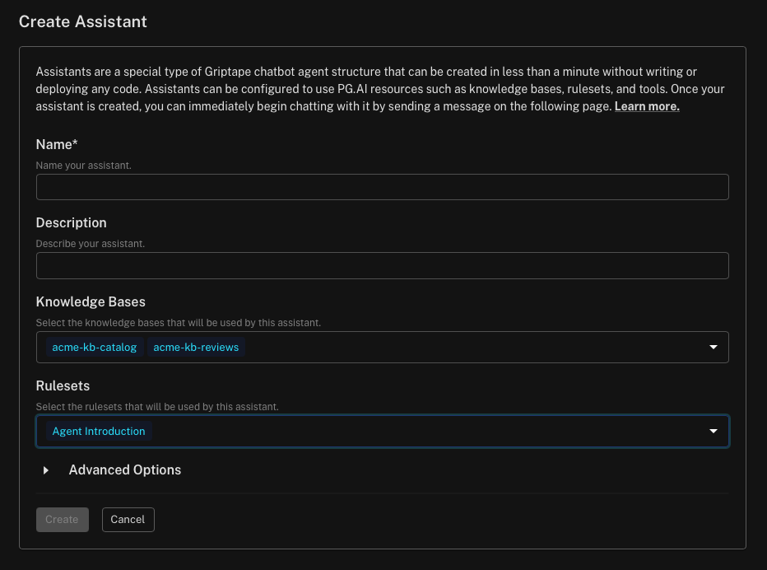The height and width of the screenshot is (570, 767).
Task: Cancel creating the assistant
Action: tap(128, 520)
